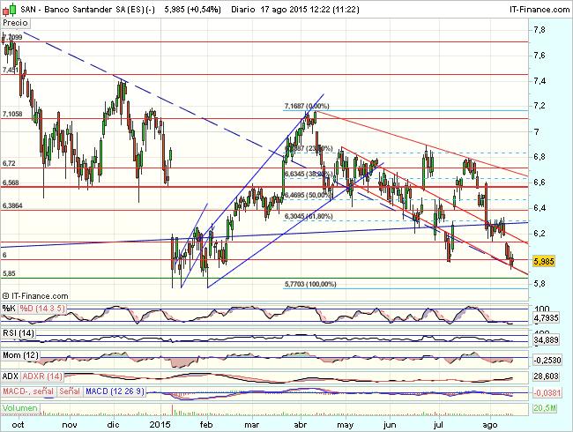Select the %D (14 3 5) label
This screenshot has width=573, height=432.
(x=42, y=308)
